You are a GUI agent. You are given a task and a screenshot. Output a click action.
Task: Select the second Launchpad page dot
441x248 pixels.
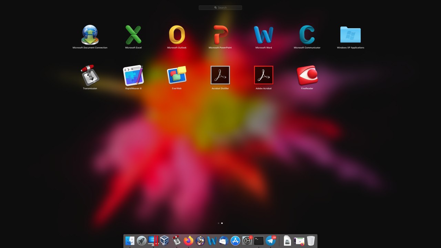pos(222,223)
